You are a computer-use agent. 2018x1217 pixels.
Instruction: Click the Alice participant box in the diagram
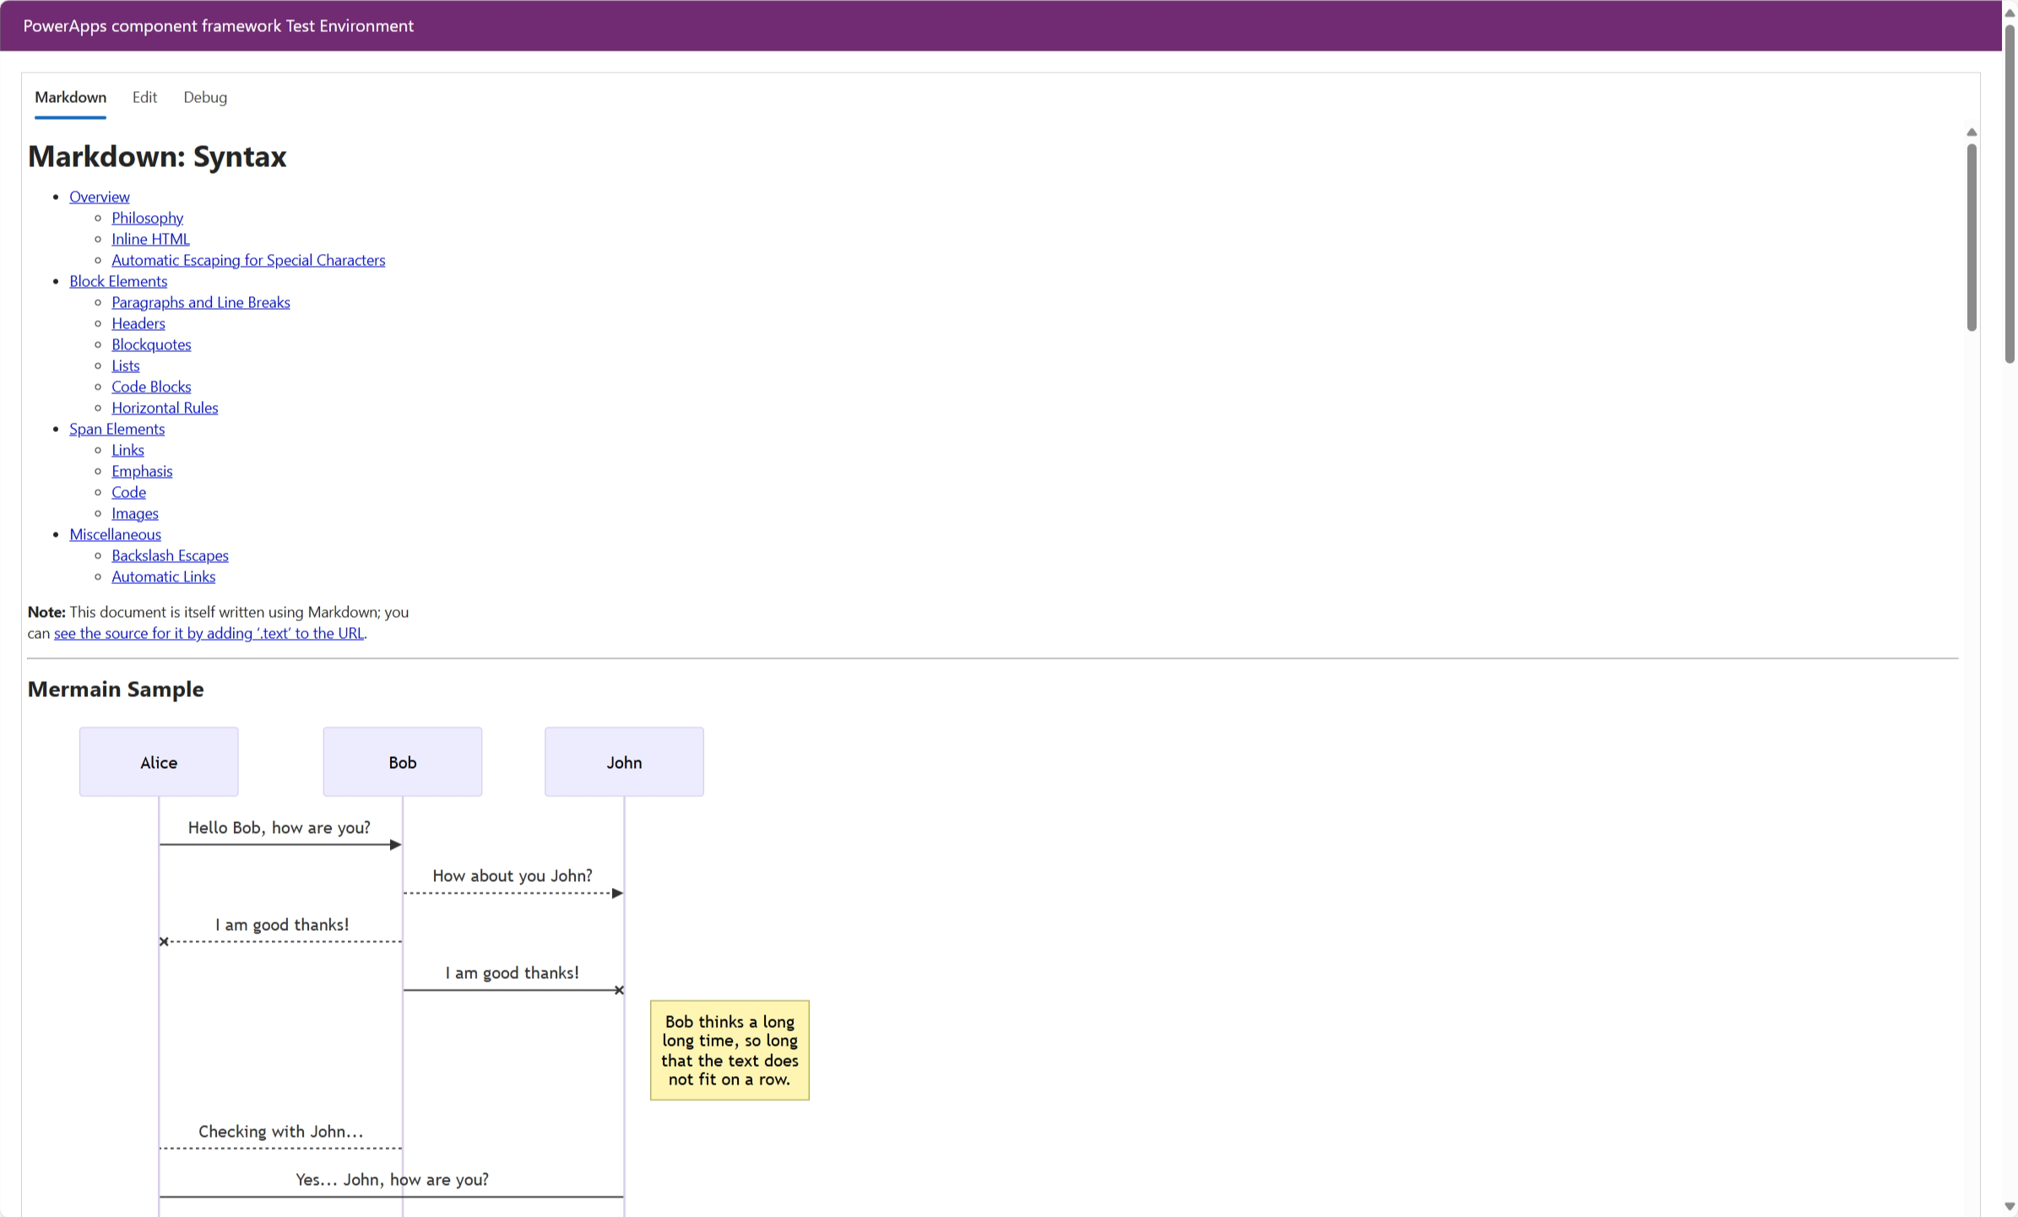(x=158, y=761)
